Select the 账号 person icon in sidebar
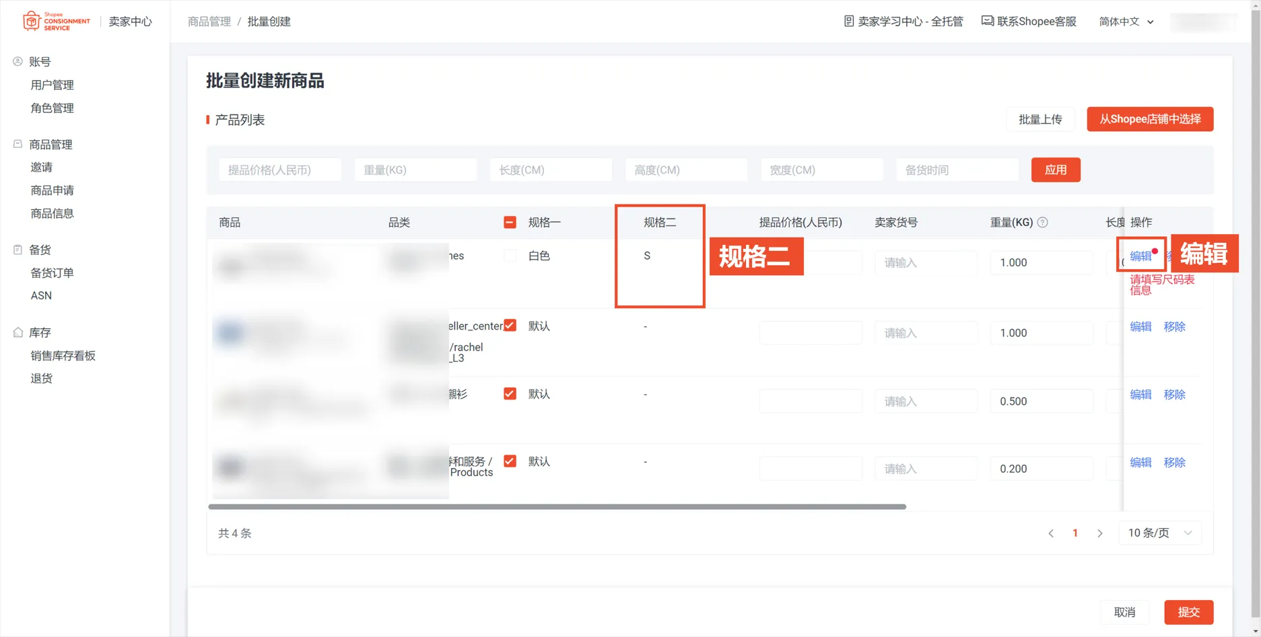 [17, 61]
